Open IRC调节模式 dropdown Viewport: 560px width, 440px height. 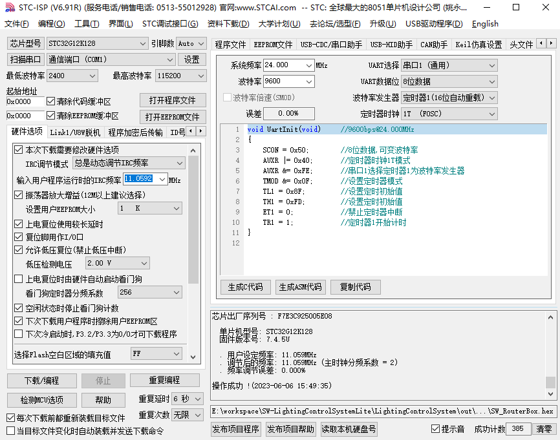point(129,163)
